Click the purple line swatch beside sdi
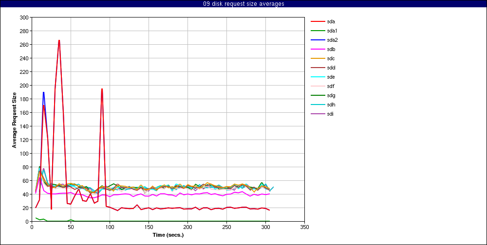Screen dimensions: 487x245 coord(318,114)
